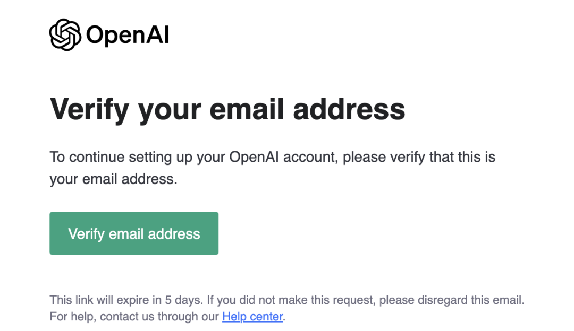The height and width of the screenshot is (331, 574).
Task: Click the word "address" in the large heading
Action: coord(349,109)
